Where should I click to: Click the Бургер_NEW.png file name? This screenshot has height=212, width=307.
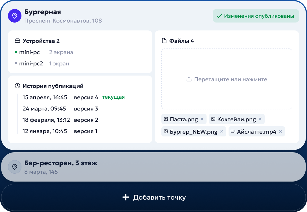pyautogui.click(x=194, y=132)
